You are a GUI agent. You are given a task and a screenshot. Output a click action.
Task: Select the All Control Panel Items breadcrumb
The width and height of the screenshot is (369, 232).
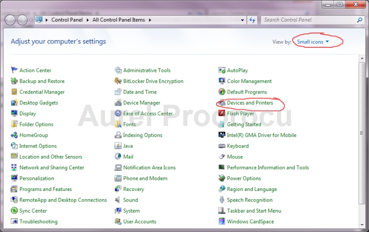[x=119, y=20]
